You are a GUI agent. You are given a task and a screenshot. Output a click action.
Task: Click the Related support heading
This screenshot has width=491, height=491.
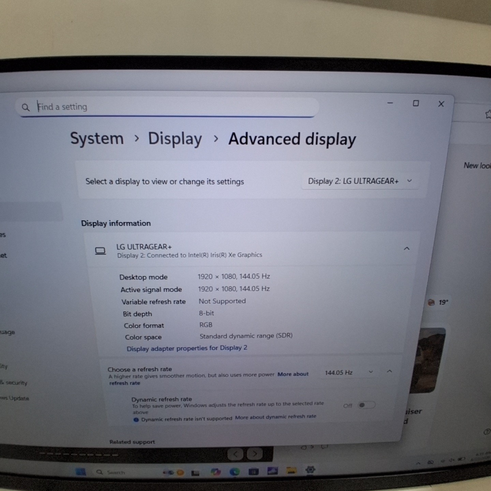pyautogui.click(x=132, y=442)
